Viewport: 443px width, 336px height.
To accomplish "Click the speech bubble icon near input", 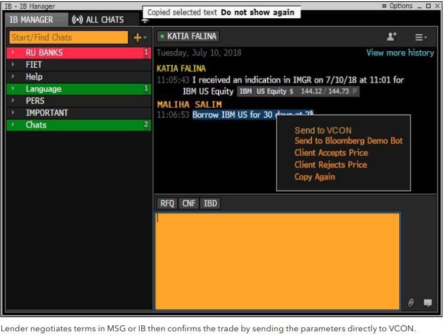I will pyautogui.click(x=428, y=303).
